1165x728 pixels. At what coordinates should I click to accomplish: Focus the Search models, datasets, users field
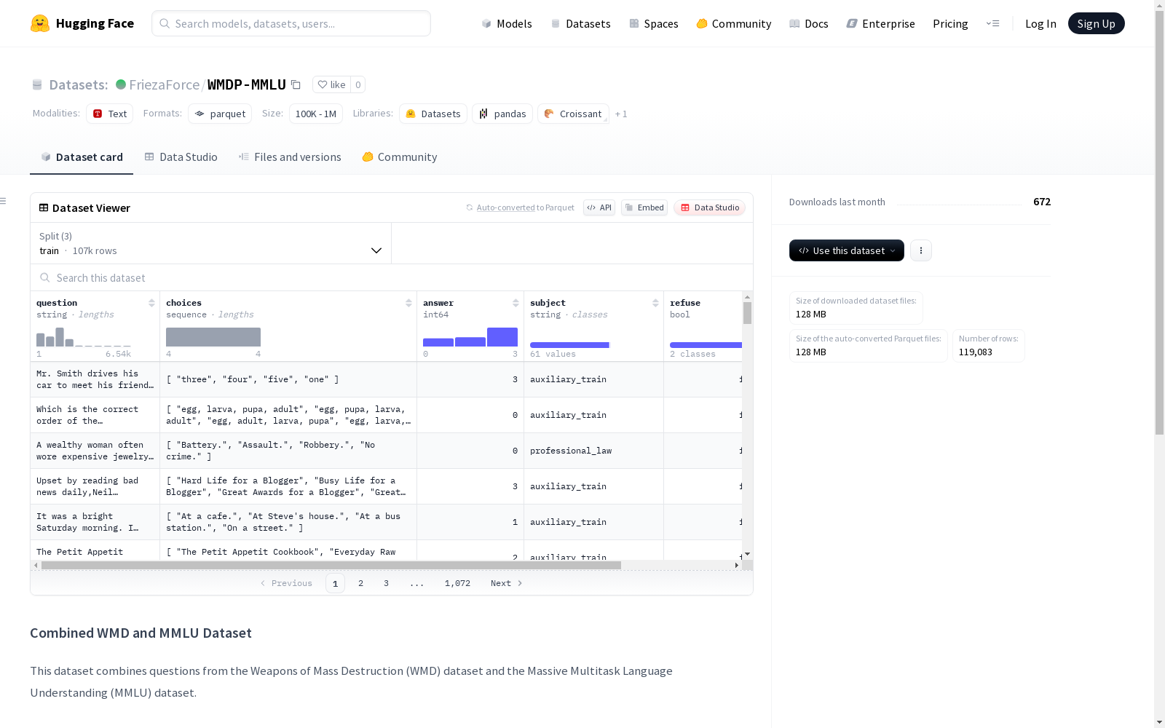(291, 23)
